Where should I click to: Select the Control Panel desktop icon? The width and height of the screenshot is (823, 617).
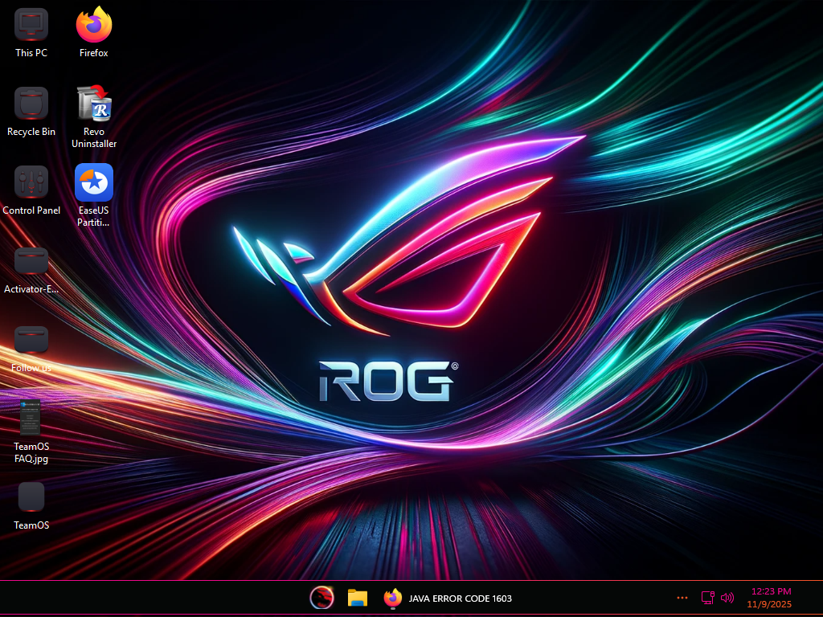31,190
